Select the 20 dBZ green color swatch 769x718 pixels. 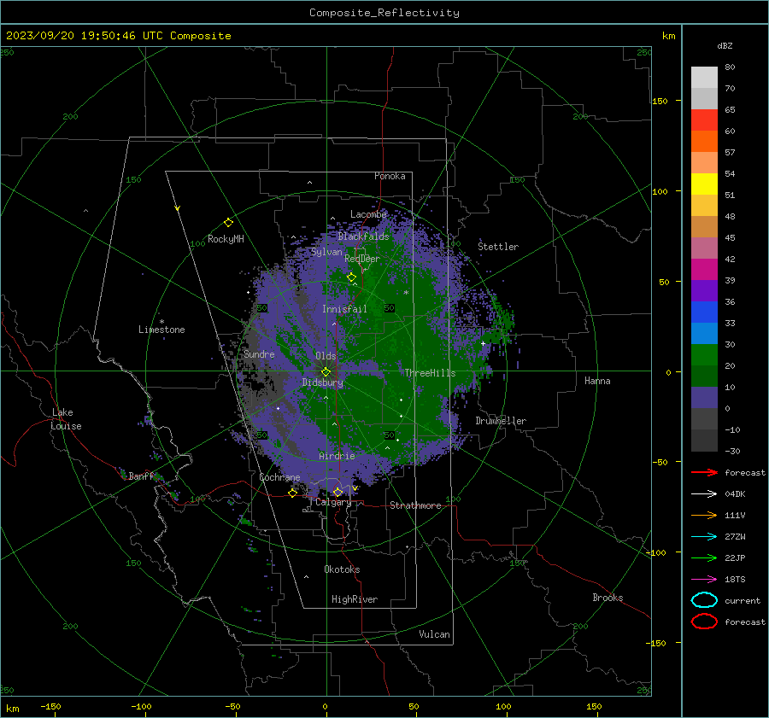704,355
